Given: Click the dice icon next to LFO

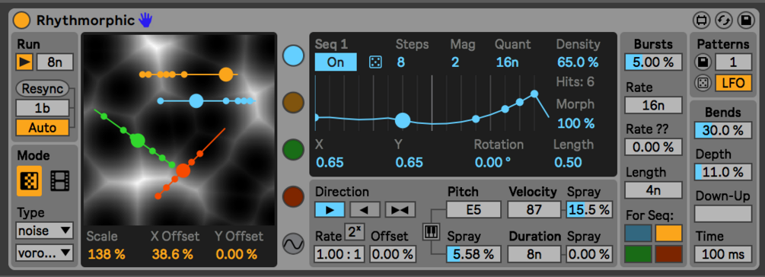Looking at the screenshot, I should (x=702, y=84).
